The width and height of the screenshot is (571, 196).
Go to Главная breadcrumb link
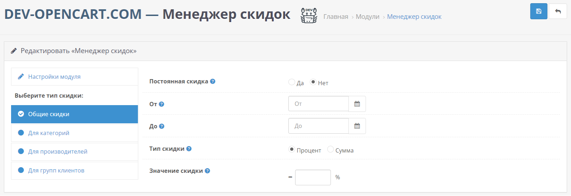coord(336,17)
